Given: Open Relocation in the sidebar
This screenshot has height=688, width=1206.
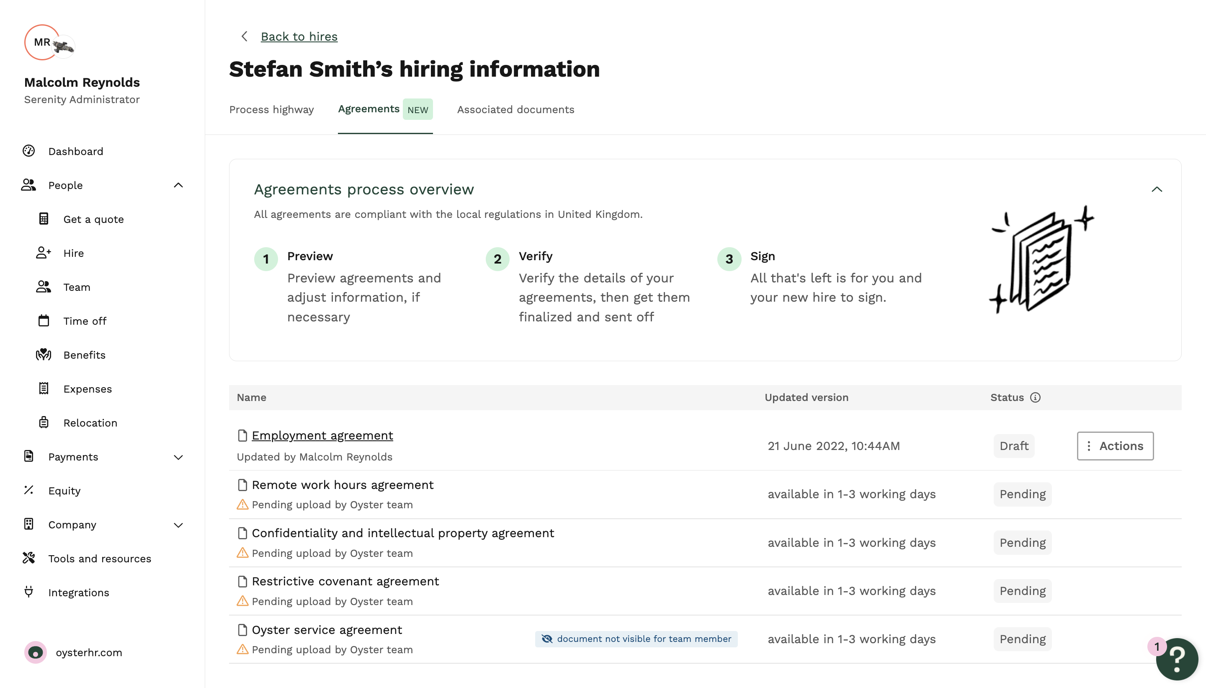Looking at the screenshot, I should click(x=90, y=423).
